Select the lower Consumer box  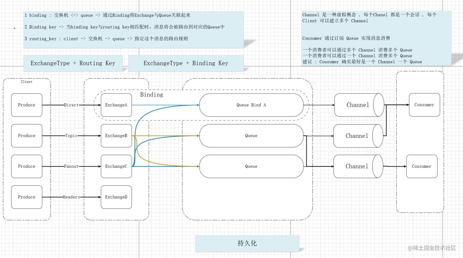[422, 166]
